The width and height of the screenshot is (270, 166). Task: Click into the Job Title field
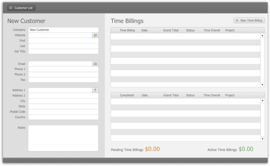click(63, 51)
